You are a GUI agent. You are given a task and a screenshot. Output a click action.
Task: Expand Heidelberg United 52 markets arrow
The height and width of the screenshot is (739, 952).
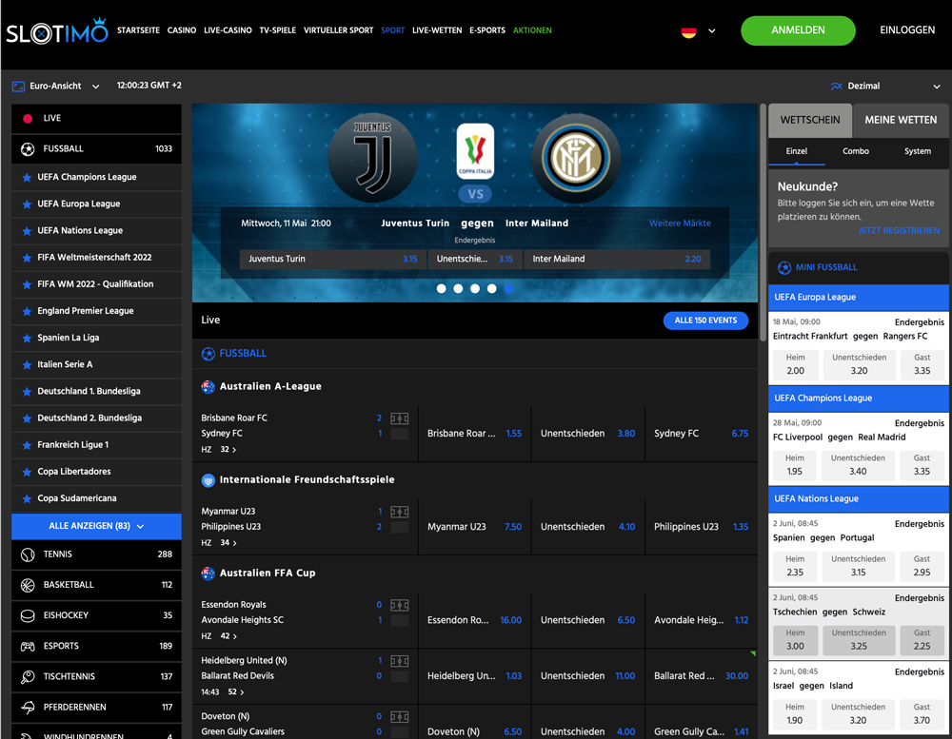click(x=242, y=693)
